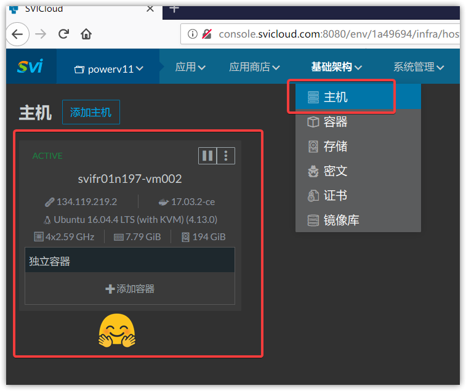Click the Linux penguin icon beside Ubuntu
The height and width of the screenshot is (391, 466).
pyautogui.click(x=47, y=220)
